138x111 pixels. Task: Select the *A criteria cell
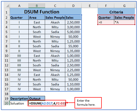[x=124, y=22]
